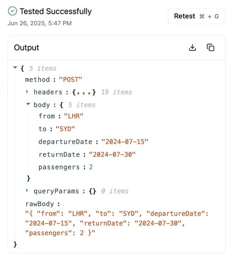This screenshot has width=230, height=263.
Task: Collapse the body node
Action: tap(28, 104)
